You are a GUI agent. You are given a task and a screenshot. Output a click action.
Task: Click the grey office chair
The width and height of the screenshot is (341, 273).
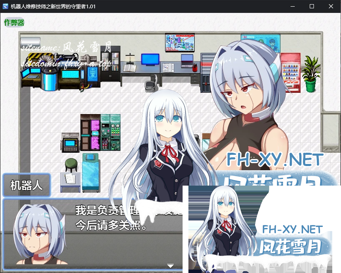click(151, 83)
